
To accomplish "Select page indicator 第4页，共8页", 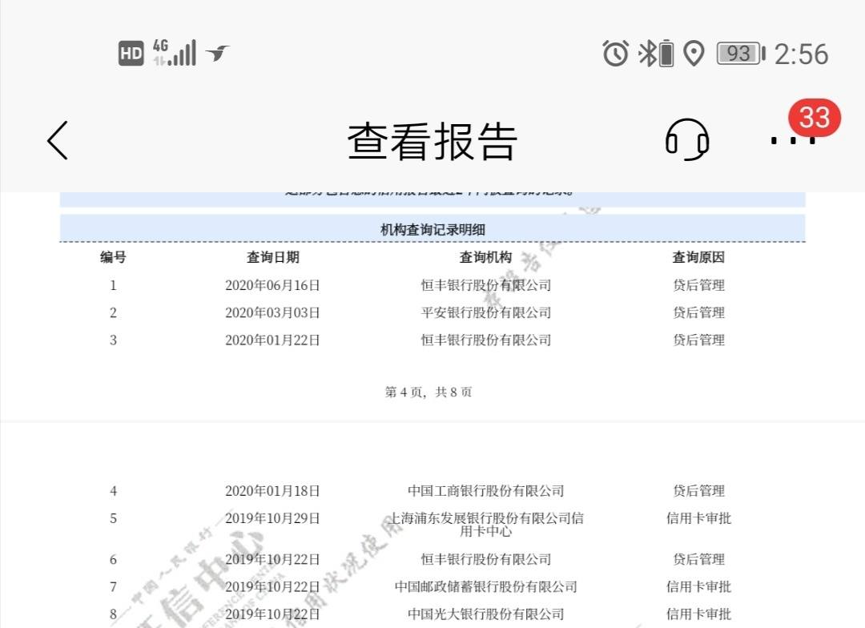I will (x=428, y=392).
